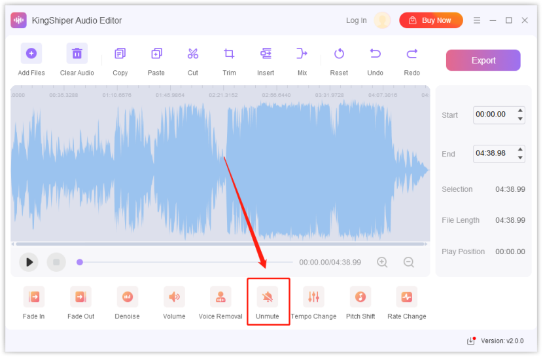Viewport: 543px width, 357px height.
Task: Open the hamburger menu
Action: [477, 20]
